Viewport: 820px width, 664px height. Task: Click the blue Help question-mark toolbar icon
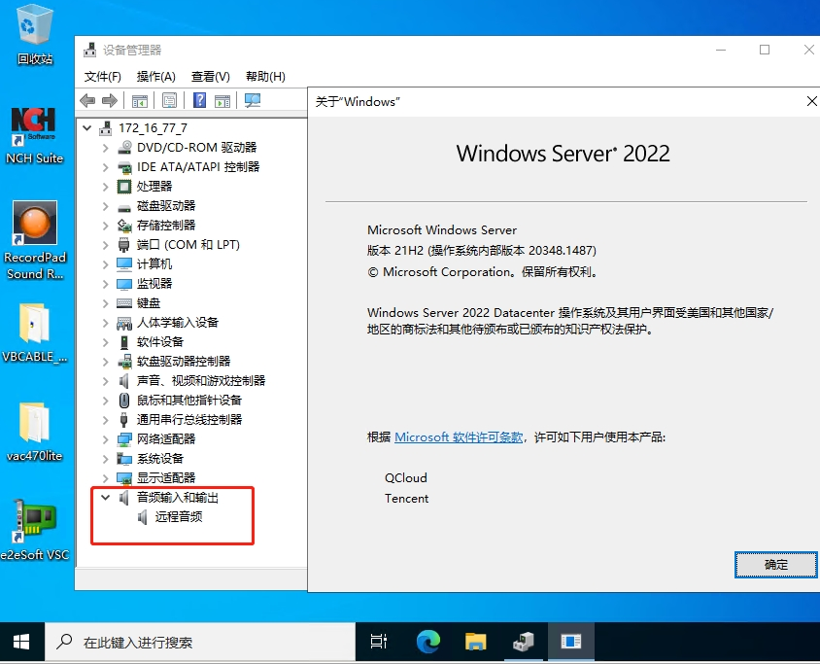click(200, 100)
